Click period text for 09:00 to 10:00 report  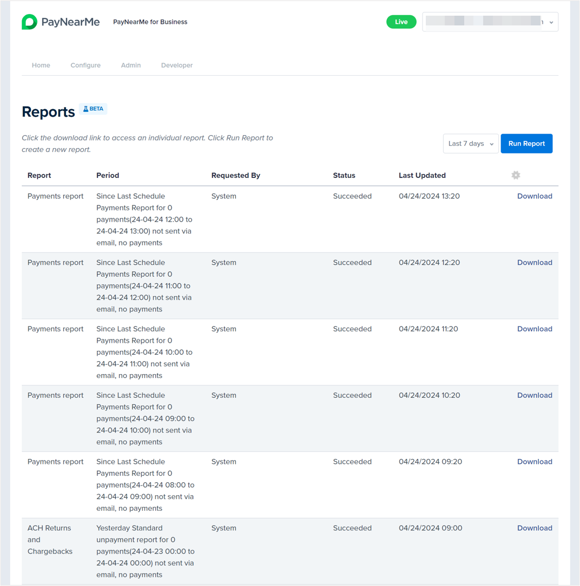click(x=145, y=418)
